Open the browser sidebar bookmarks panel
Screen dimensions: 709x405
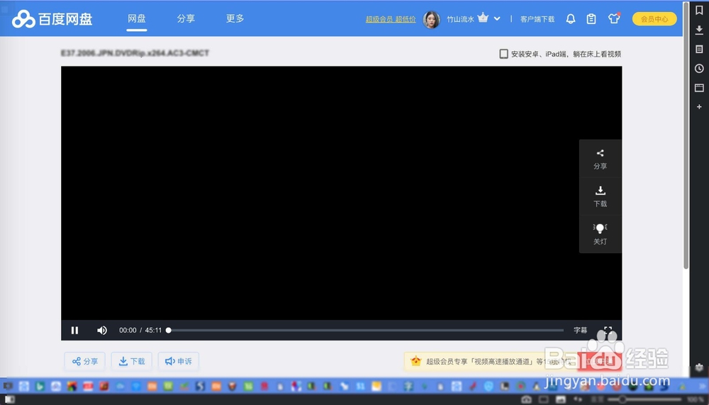point(699,11)
